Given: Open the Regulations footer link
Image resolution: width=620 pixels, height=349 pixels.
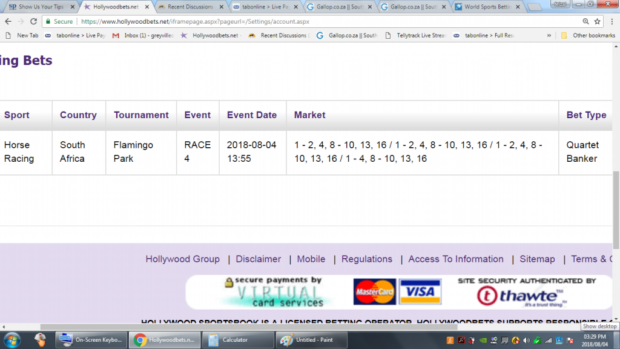Looking at the screenshot, I should point(366,259).
